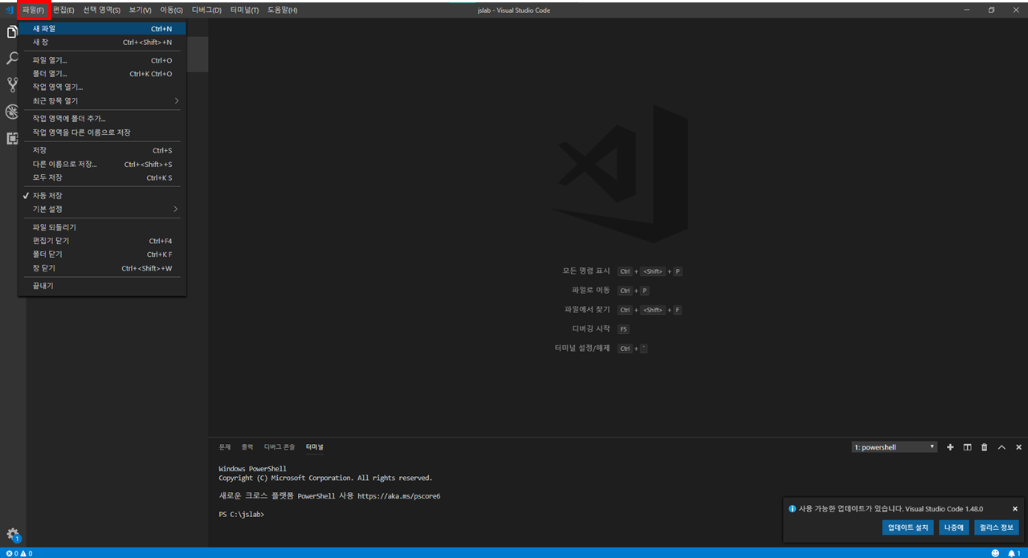Click the PS C:\jslab> terminal prompt
Screen dimensions: 1028x558
tap(241, 515)
